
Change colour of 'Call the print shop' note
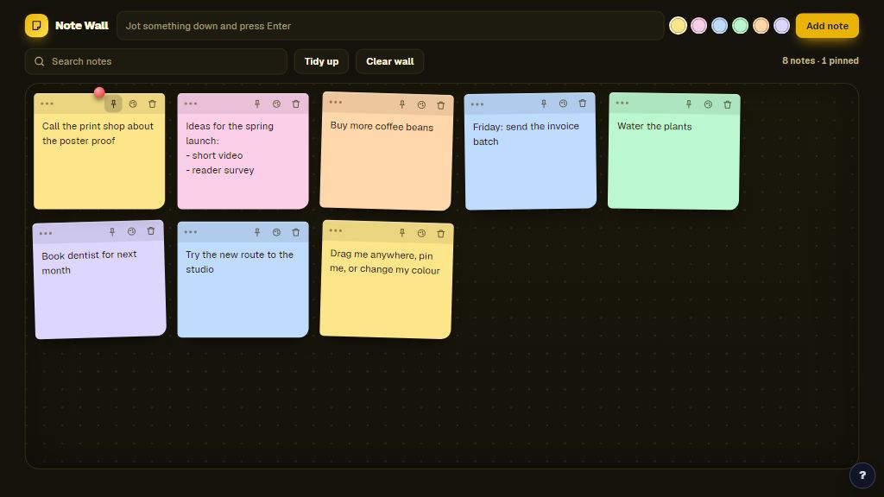pos(133,104)
